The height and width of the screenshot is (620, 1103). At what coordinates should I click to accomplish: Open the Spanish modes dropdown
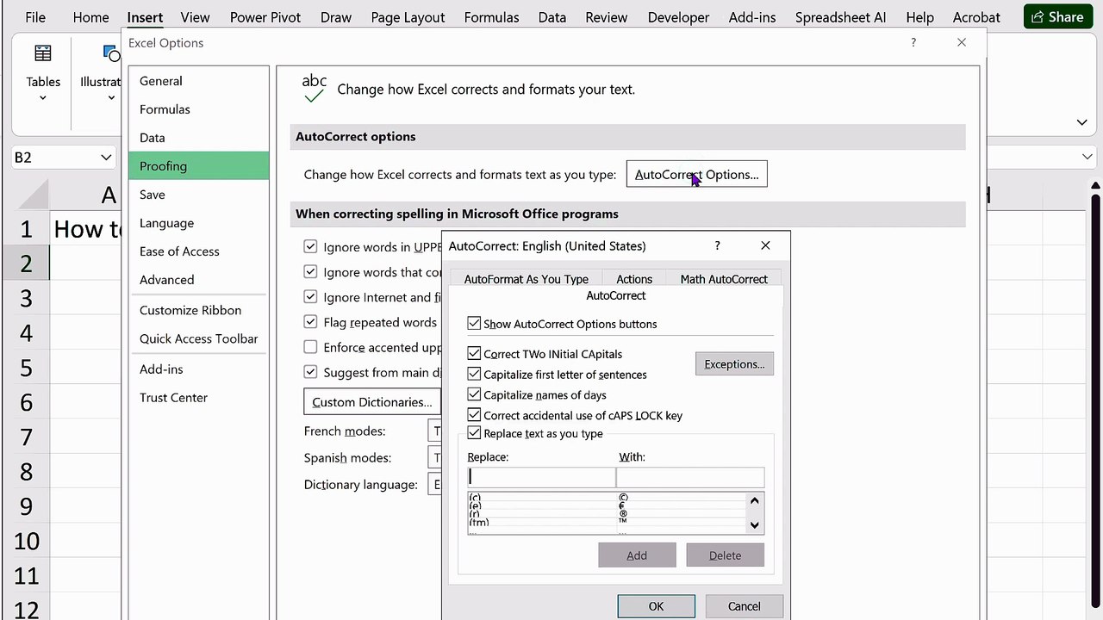pyautogui.click(x=435, y=457)
